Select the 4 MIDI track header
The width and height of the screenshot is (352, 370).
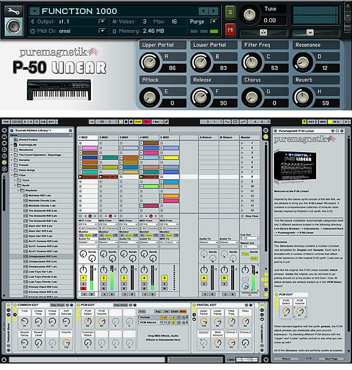[149, 137]
